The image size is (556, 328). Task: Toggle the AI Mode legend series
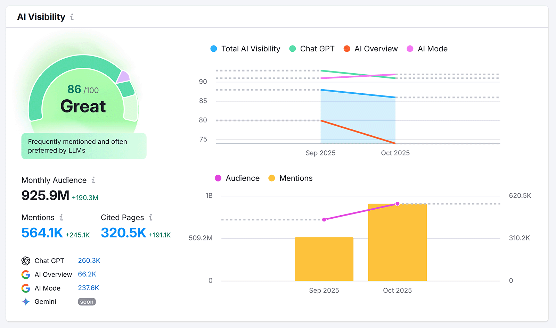click(427, 49)
